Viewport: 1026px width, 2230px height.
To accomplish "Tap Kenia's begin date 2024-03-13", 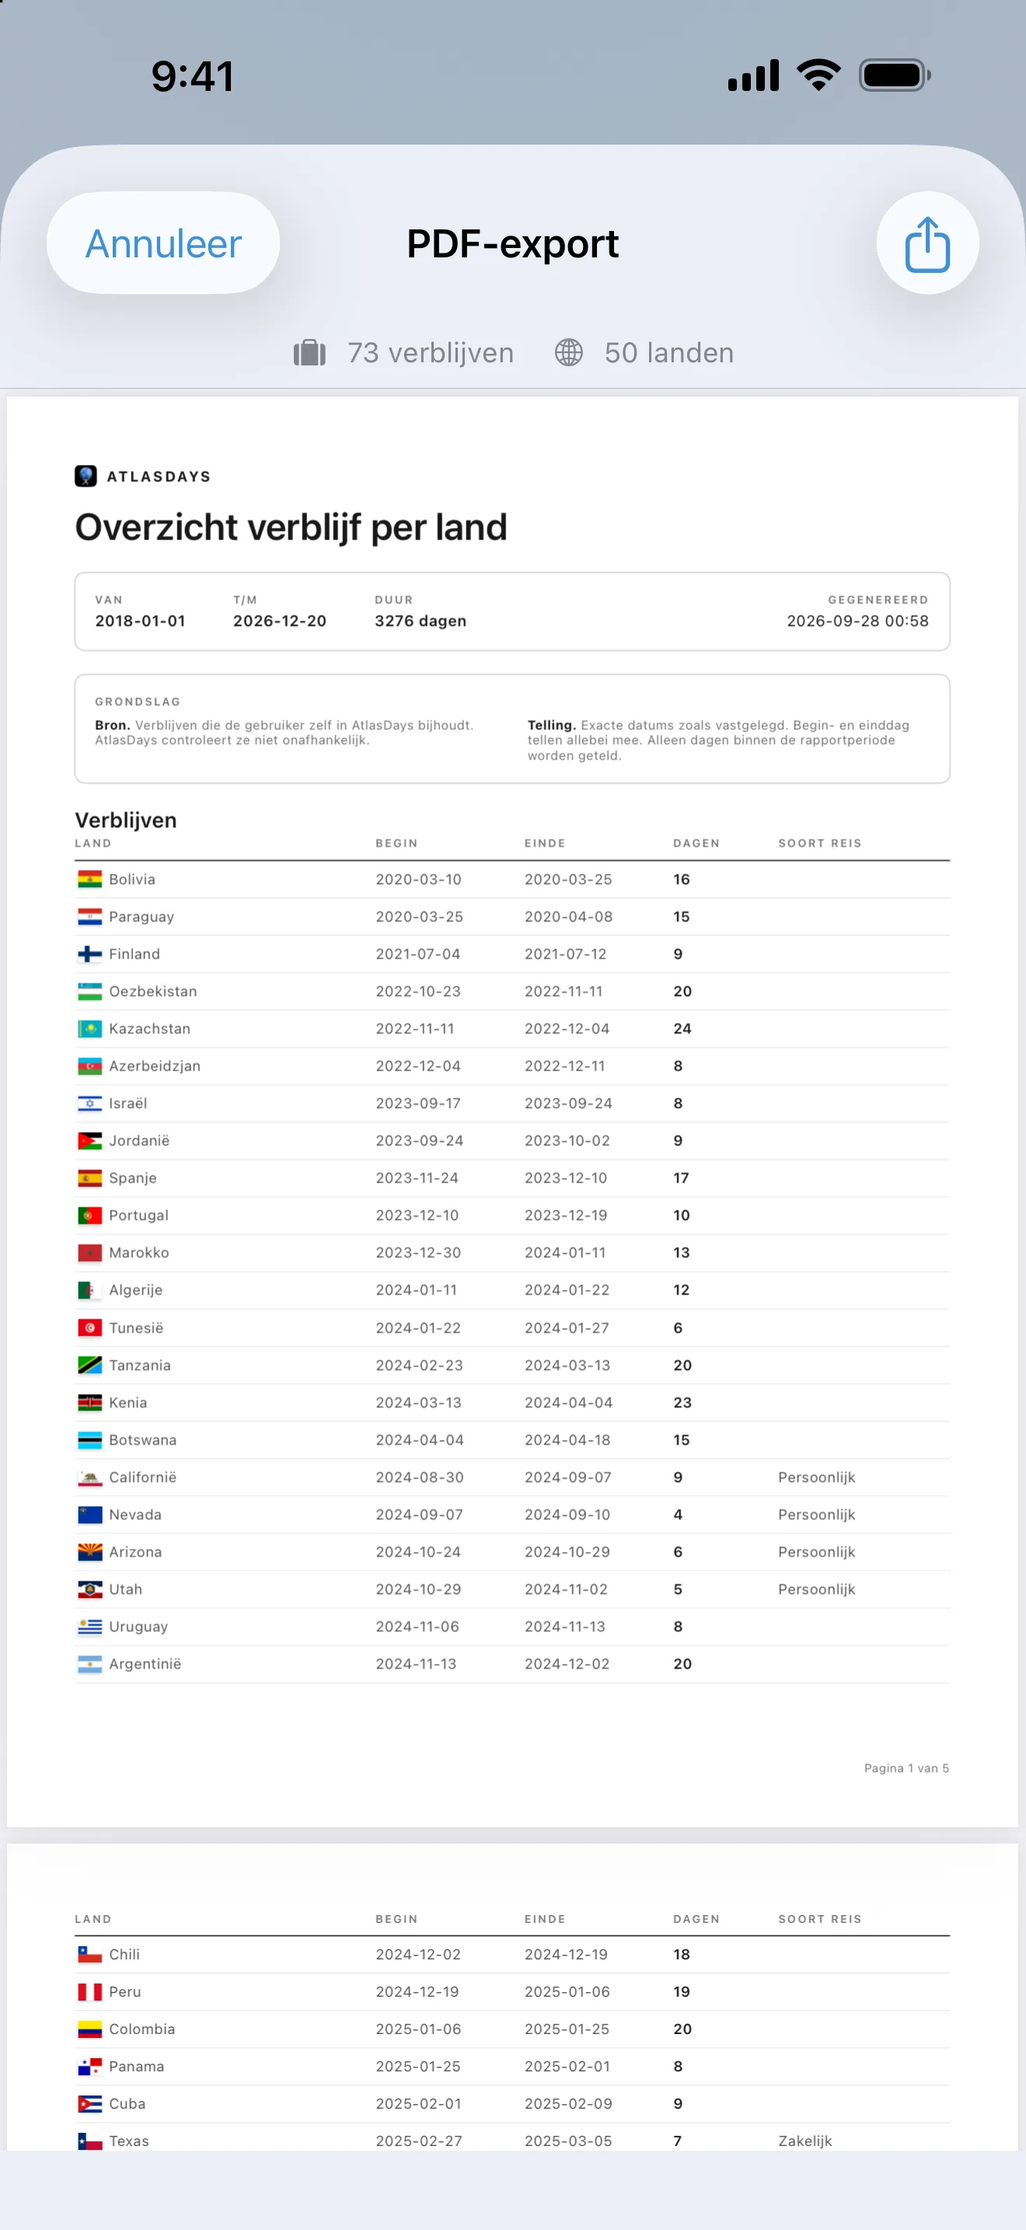I will 419,1403.
